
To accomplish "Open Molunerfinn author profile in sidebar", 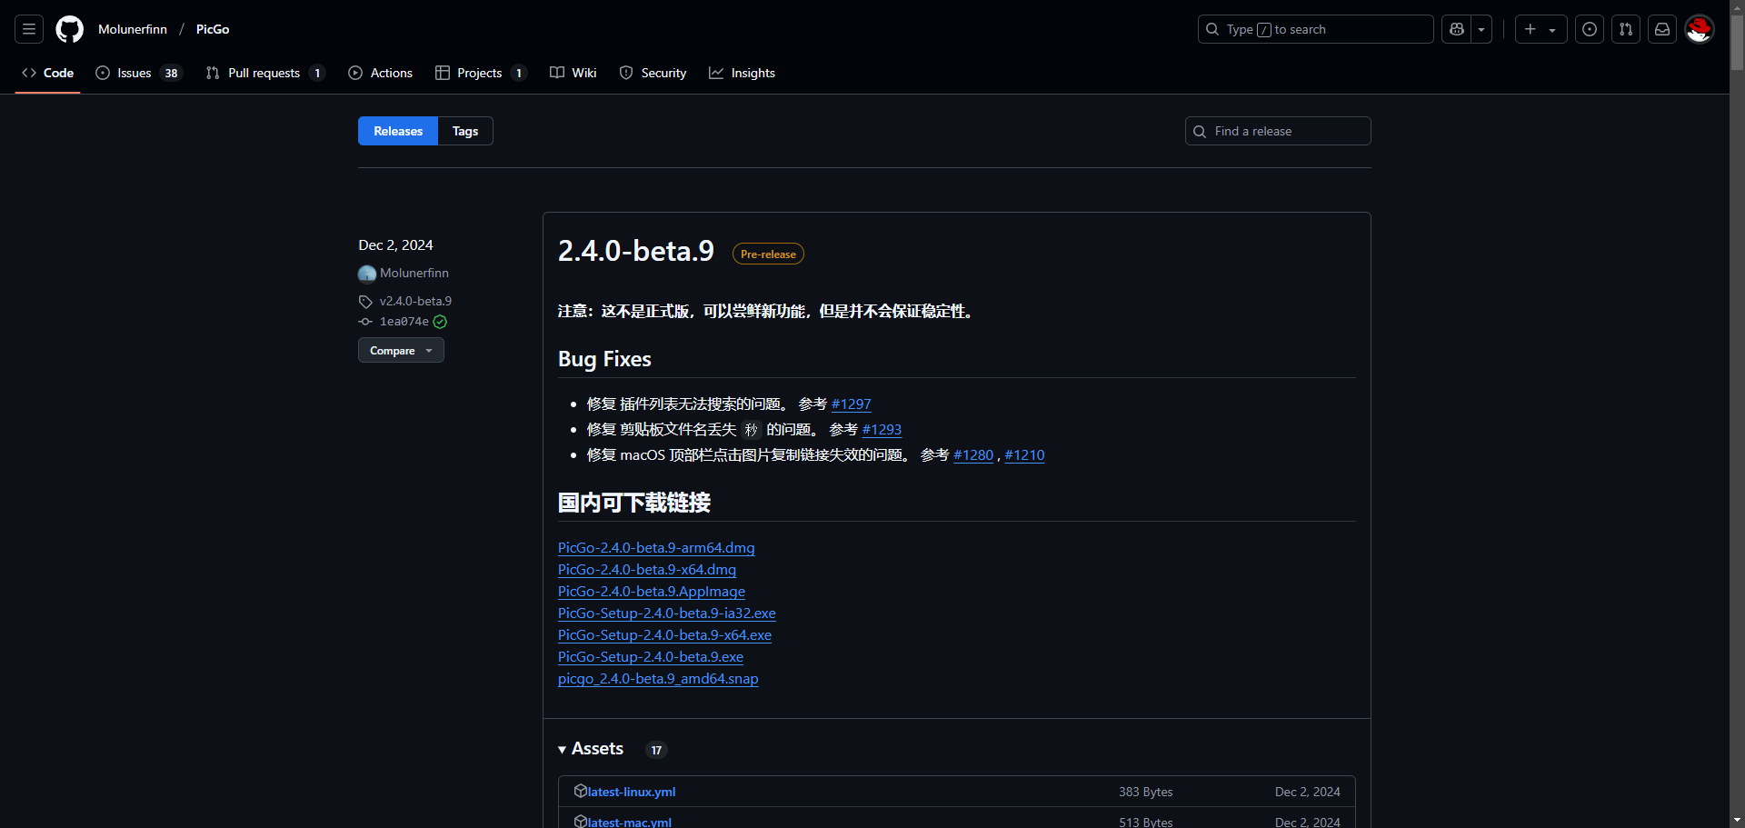I will click(414, 273).
